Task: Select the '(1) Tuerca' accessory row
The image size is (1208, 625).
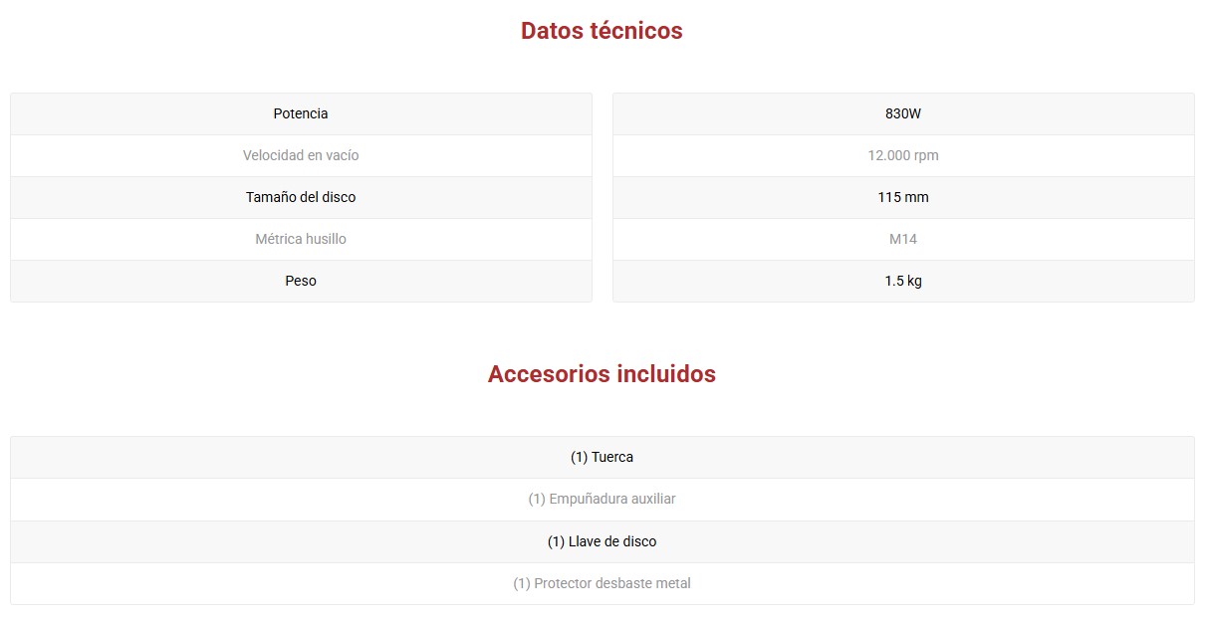Action: click(602, 457)
